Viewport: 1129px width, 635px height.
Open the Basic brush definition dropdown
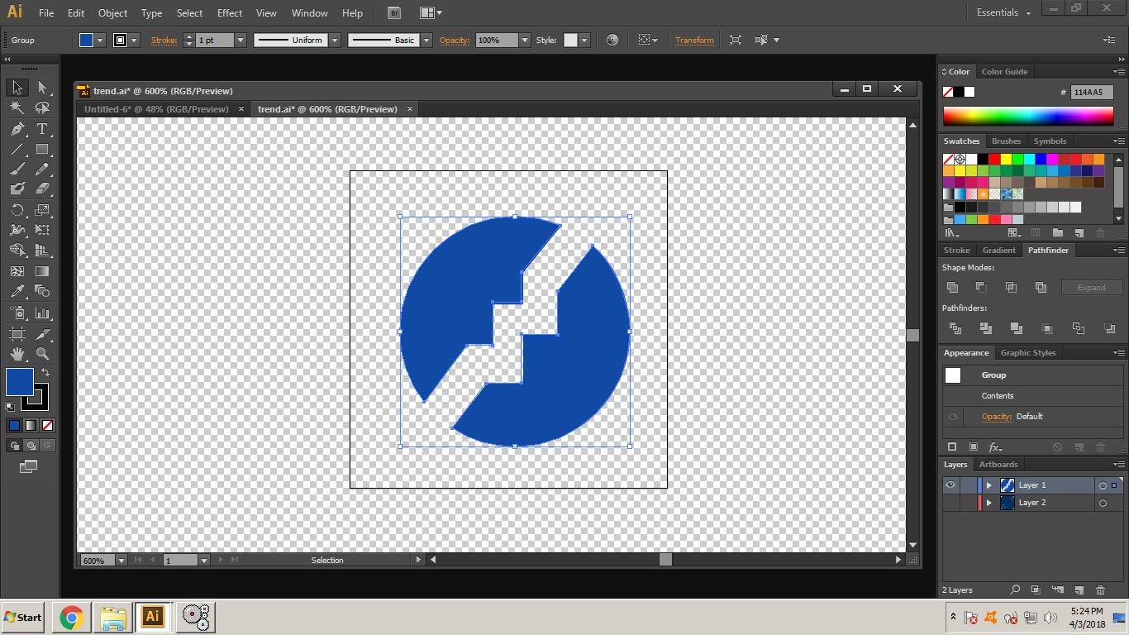pyautogui.click(x=426, y=40)
